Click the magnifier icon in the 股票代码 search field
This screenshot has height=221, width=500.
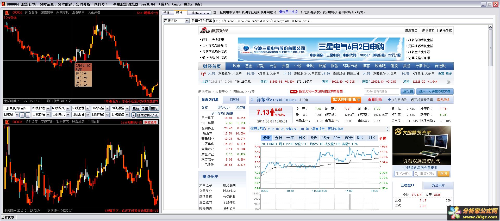click(x=416, y=174)
